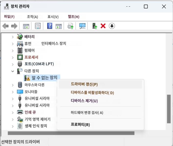Open the 조작(A) menu
Image resolution: width=173 pixels, height=146 pixels.
pyautogui.click(x=32, y=17)
